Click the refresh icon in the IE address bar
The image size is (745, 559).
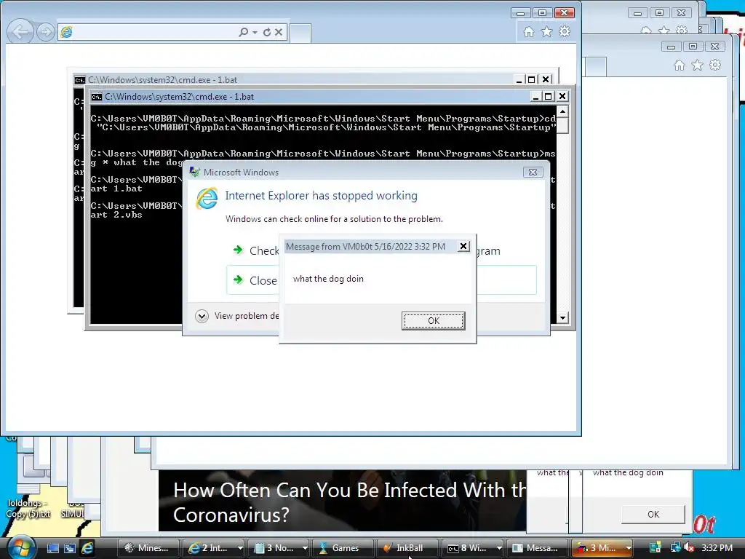[x=267, y=32]
